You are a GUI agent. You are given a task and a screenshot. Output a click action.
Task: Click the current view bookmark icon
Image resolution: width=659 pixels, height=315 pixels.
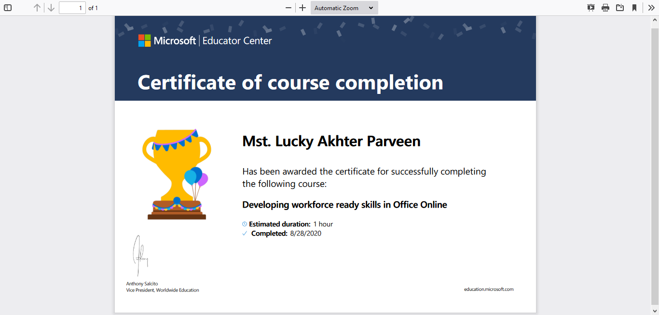coord(634,8)
